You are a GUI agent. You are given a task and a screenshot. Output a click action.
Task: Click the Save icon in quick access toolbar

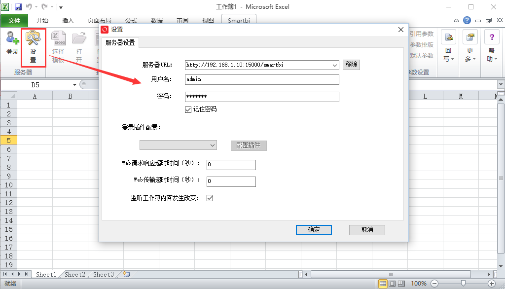[18, 7]
